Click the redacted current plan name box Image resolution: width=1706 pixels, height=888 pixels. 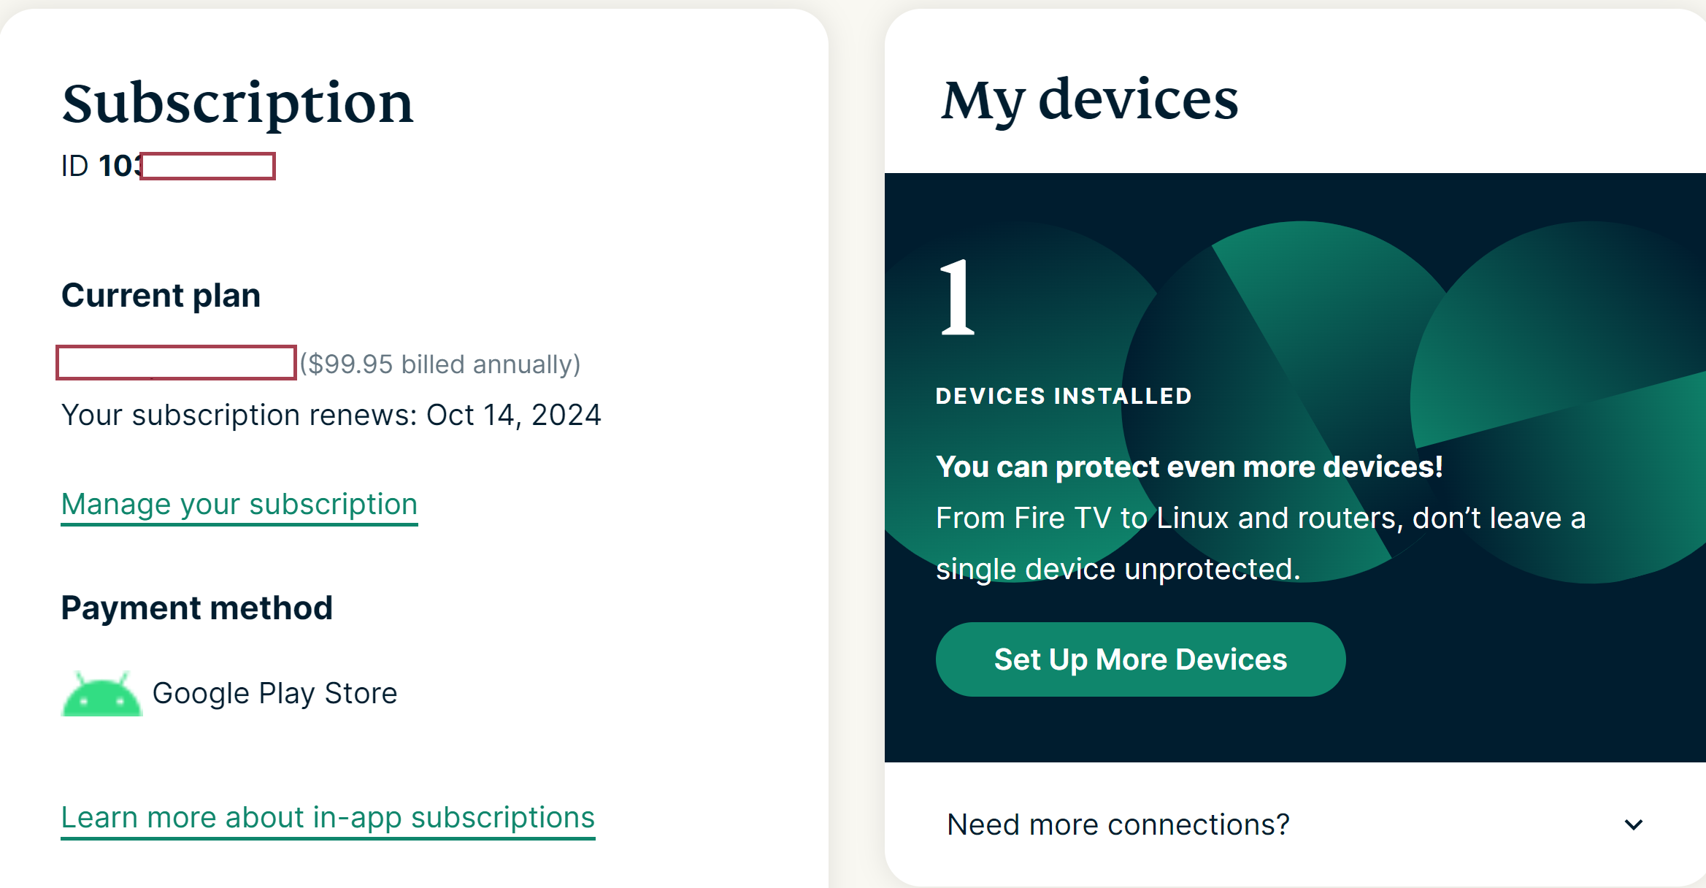click(x=176, y=362)
